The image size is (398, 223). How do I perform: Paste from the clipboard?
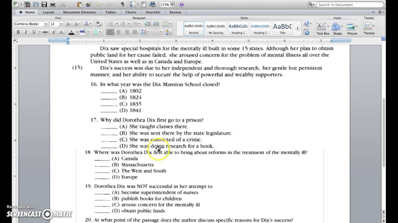coord(80,4)
